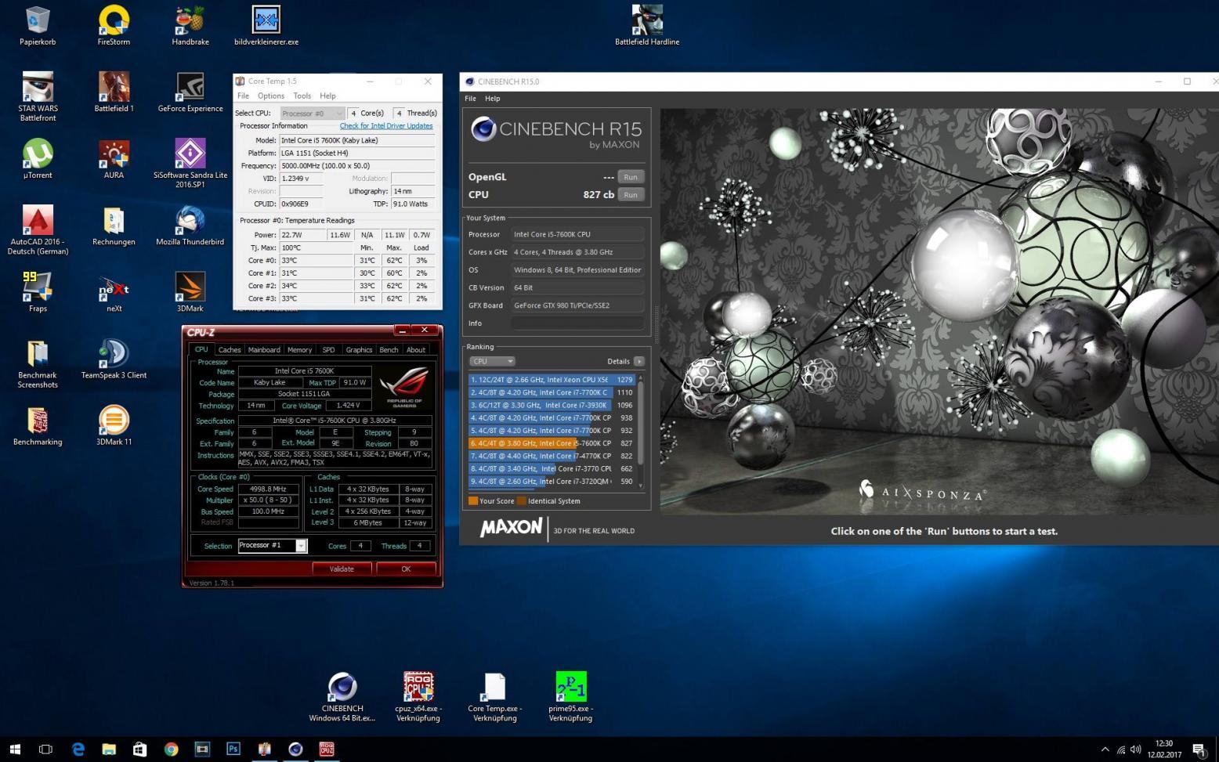The image size is (1219, 762).
Task: Open the Handbrake desktop shortcut
Action: (190, 25)
